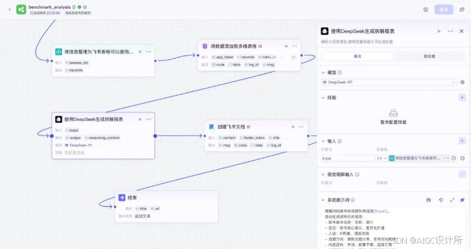Open the prompt library icon
The height and width of the screenshot is (249, 471).
click(x=429, y=200)
